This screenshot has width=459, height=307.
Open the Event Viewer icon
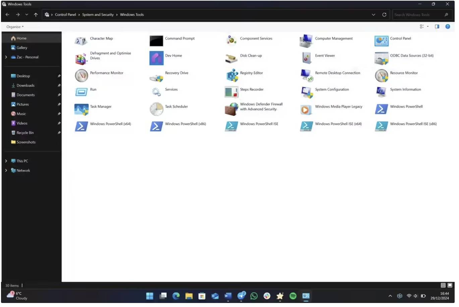click(x=306, y=58)
